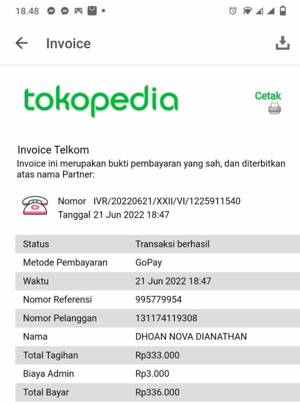Tap the Metode Pembayaran GoPay row
Screen dimensions: 300x403
coord(157,262)
